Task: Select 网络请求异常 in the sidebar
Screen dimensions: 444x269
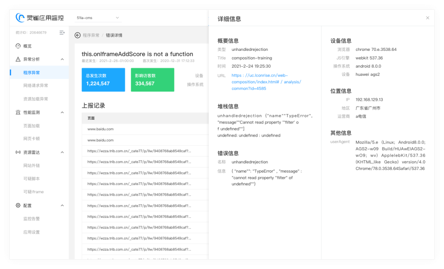Action: (36, 86)
